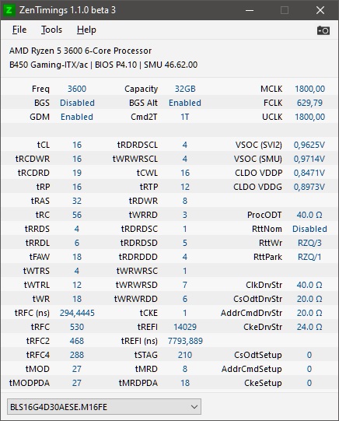
Task: Click the disabled maximize button
Action: tap(285, 10)
